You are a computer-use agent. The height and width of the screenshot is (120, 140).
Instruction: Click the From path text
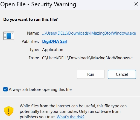tap(89, 58)
